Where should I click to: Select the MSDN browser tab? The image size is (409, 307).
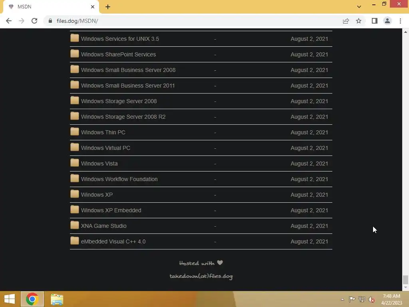point(51,7)
